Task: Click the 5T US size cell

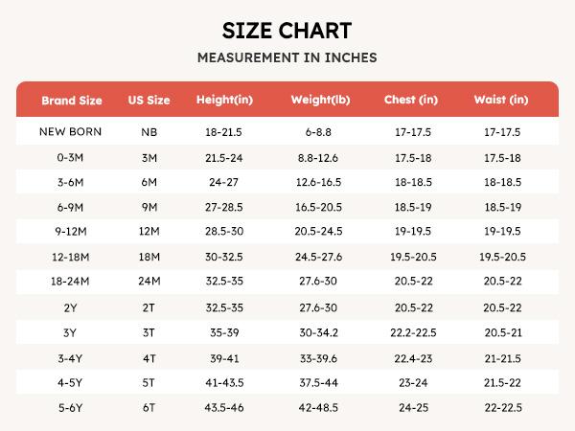Action: [x=149, y=382]
